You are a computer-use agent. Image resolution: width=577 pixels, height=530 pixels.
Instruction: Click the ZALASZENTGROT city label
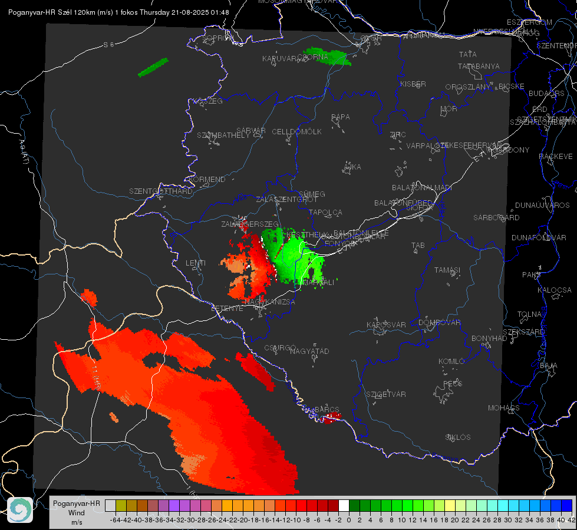pos(286,200)
